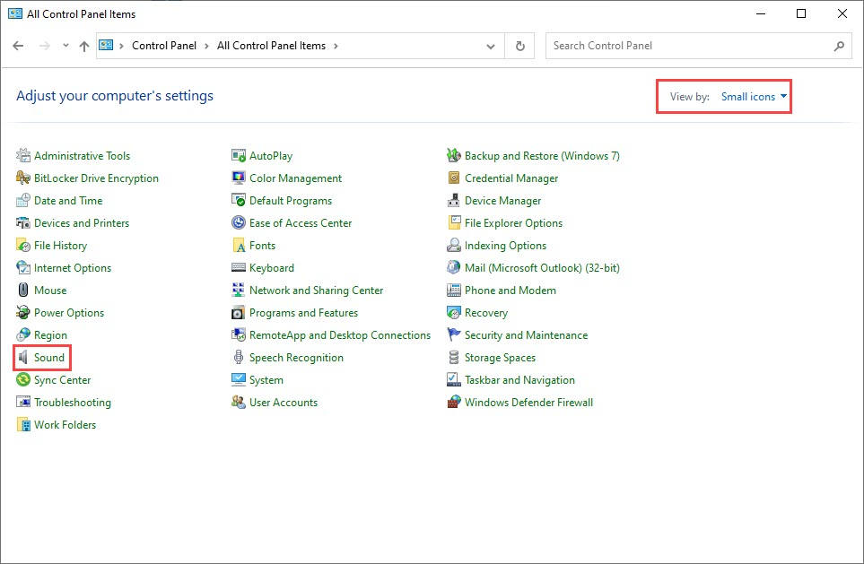Expand the recent locations arrow
The height and width of the screenshot is (564, 864).
(65, 46)
